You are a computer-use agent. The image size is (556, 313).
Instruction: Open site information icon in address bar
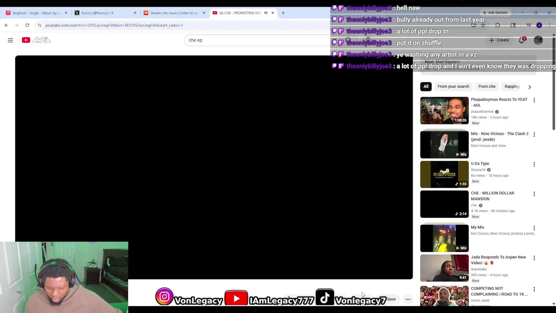point(40,25)
